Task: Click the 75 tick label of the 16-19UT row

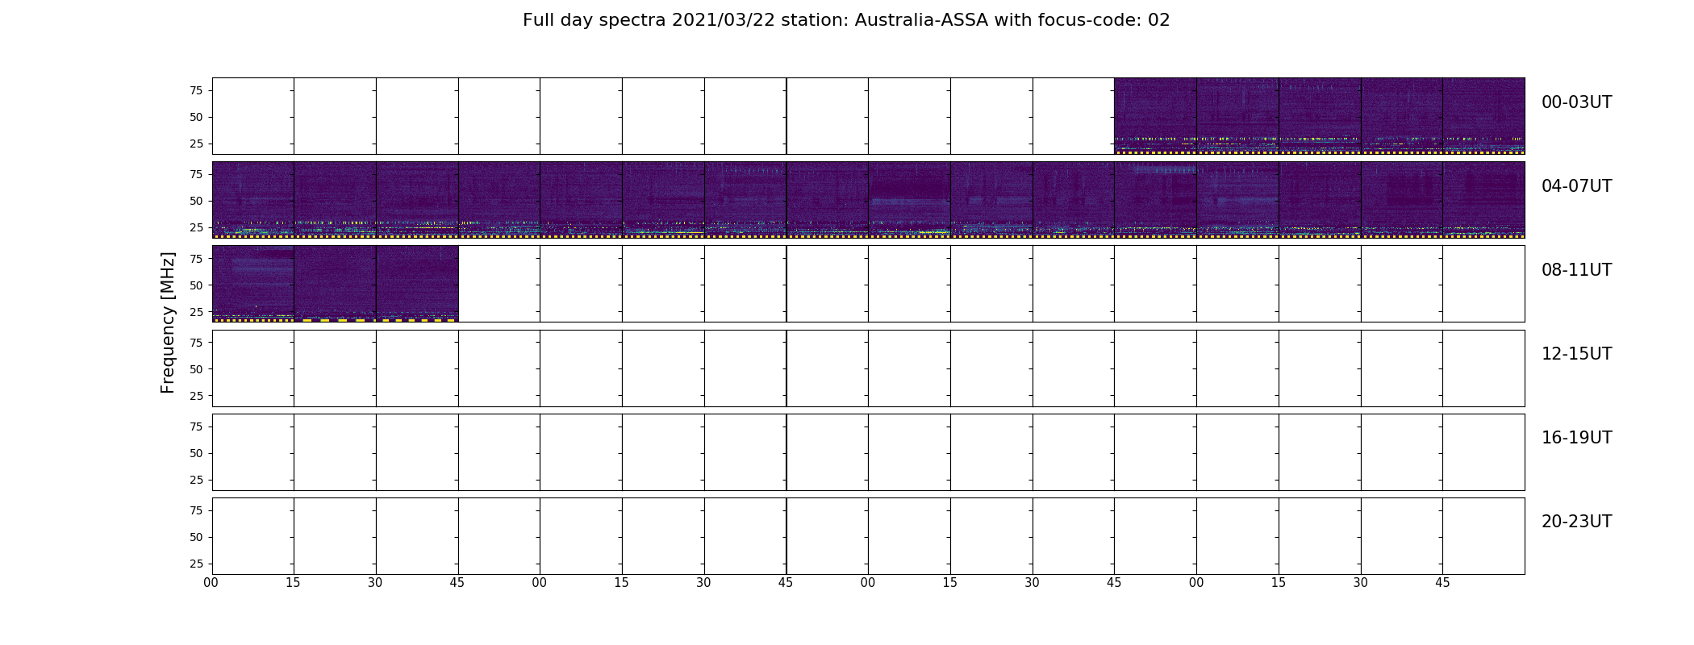Action: (x=196, y=427)
